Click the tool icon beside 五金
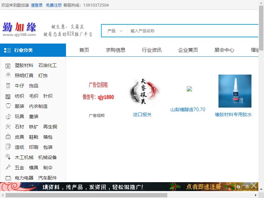 pos(8,167)
